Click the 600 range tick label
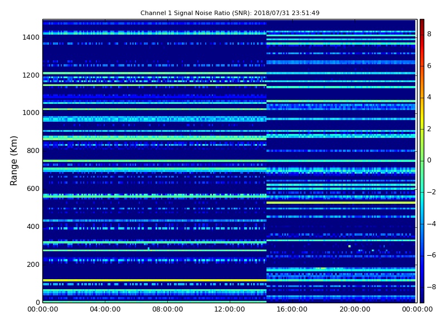The width and height of the screenshot is (446, 335). (33, 189)
